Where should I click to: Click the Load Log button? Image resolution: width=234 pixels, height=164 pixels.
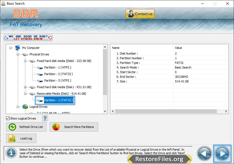click(x=21, y=138)
